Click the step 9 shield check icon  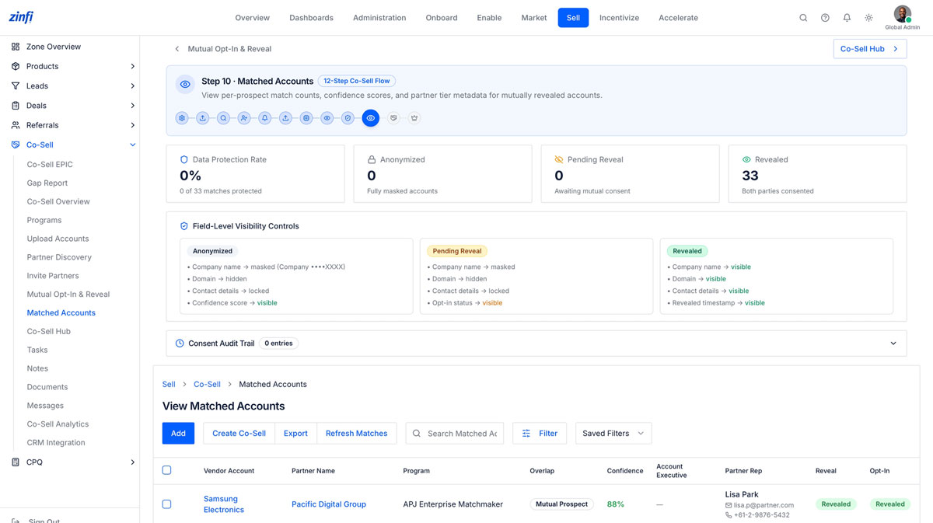[348, 118]
